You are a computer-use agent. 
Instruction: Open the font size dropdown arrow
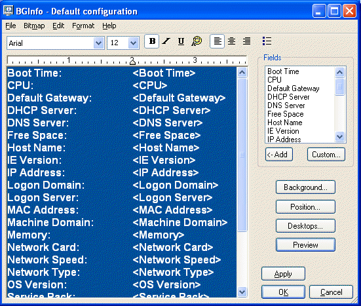[133, 43]
